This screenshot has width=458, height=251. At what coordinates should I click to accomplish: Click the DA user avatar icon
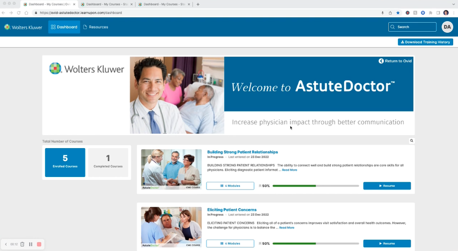(447, 27)
